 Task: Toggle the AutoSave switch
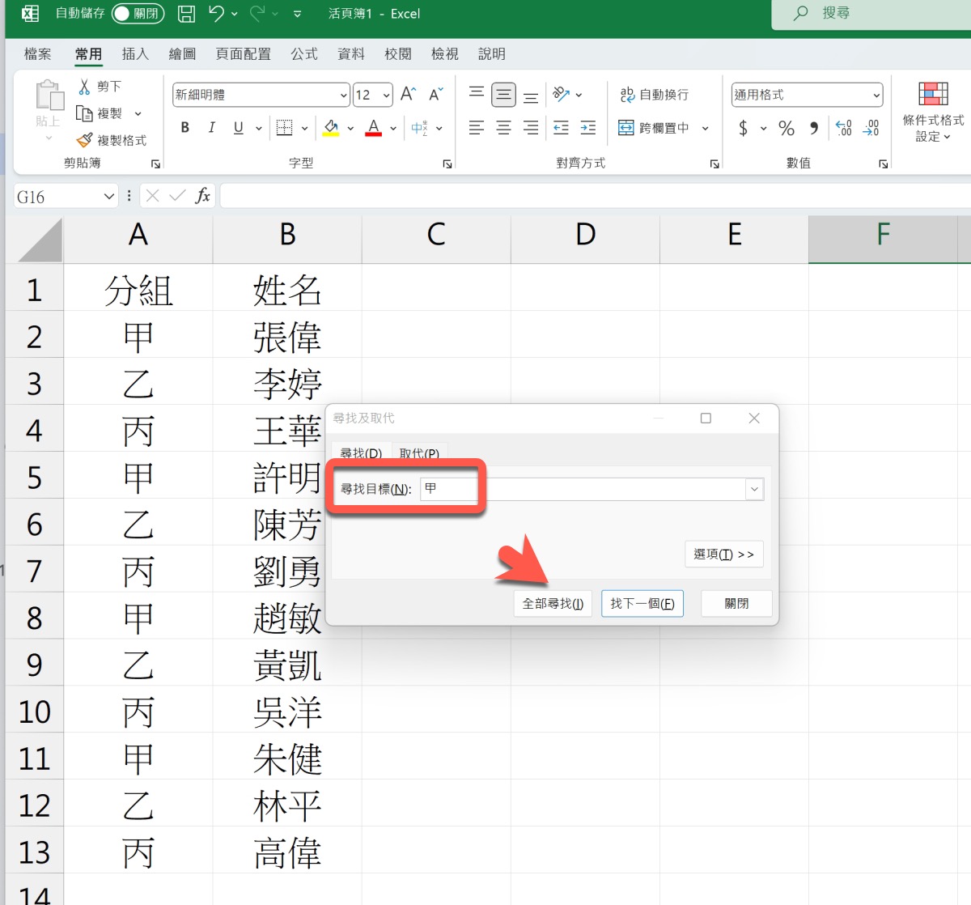point(137,14)
